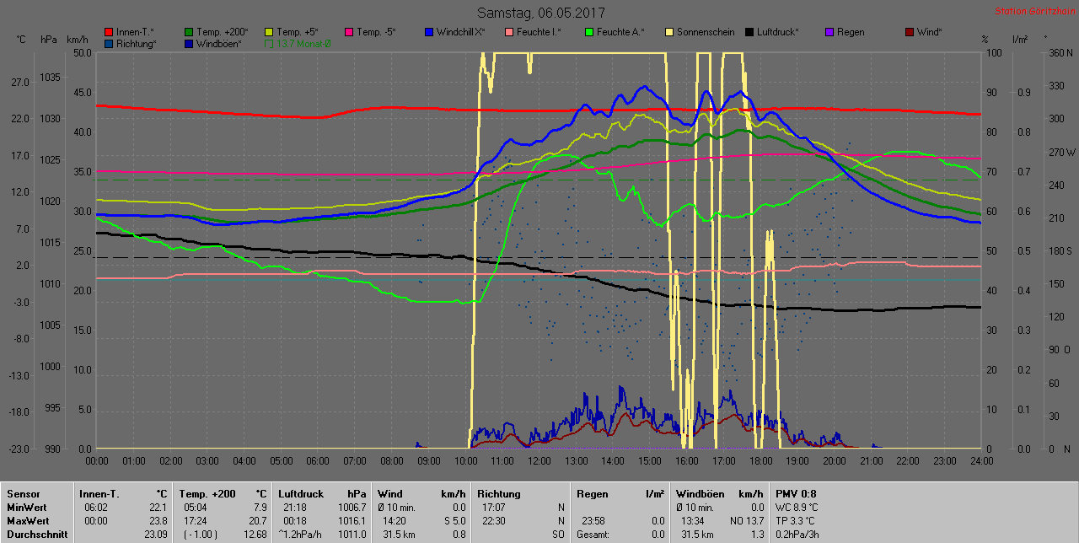Toggle the 13.7 Monat-Ø checkbox
Viewport: 1079px width, 543px height.
click(269, 43)
